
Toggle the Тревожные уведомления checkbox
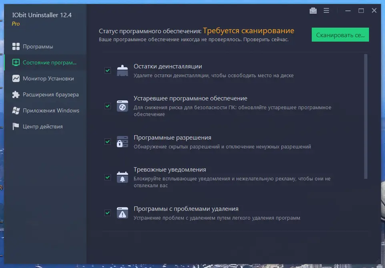pyautogui.click(x=107, y=177)
